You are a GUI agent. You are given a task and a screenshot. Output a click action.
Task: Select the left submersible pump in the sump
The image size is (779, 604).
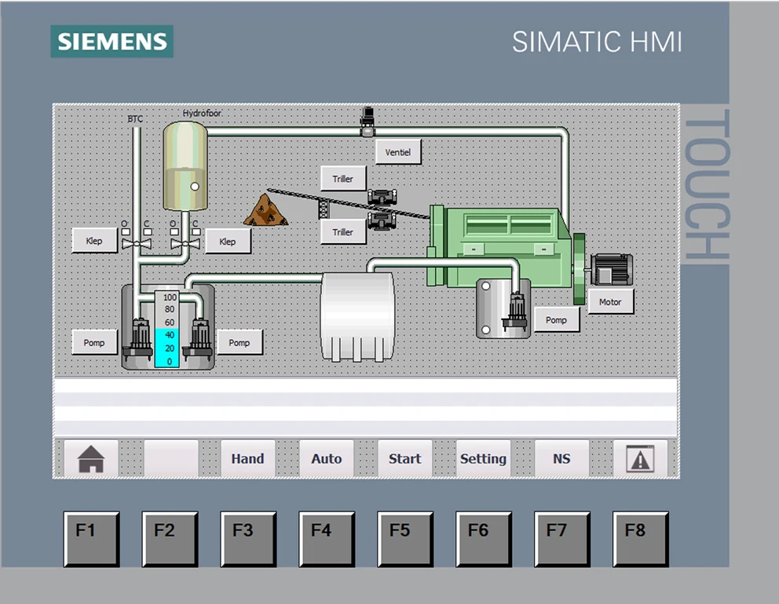click(x=139, y=339)
